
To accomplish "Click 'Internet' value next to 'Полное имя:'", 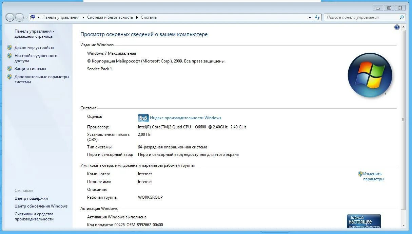I will point(145,182).
